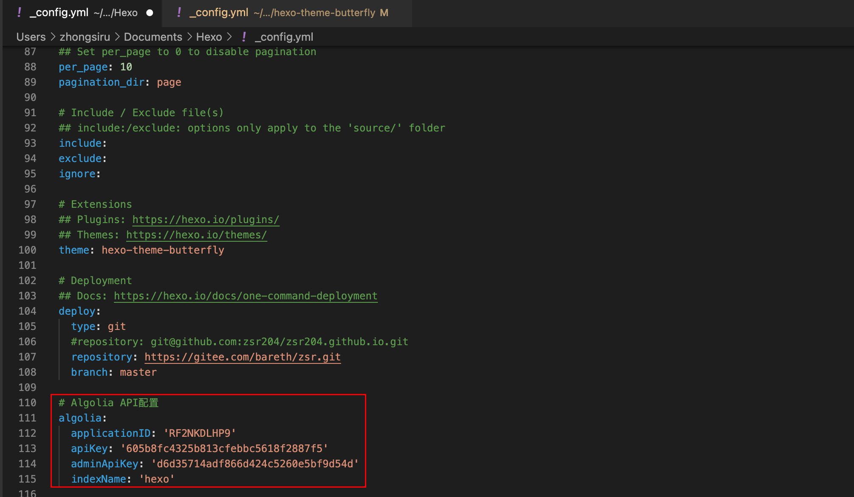Select Hexo in the breadcrumb path
854x497 pixels.
209,37
